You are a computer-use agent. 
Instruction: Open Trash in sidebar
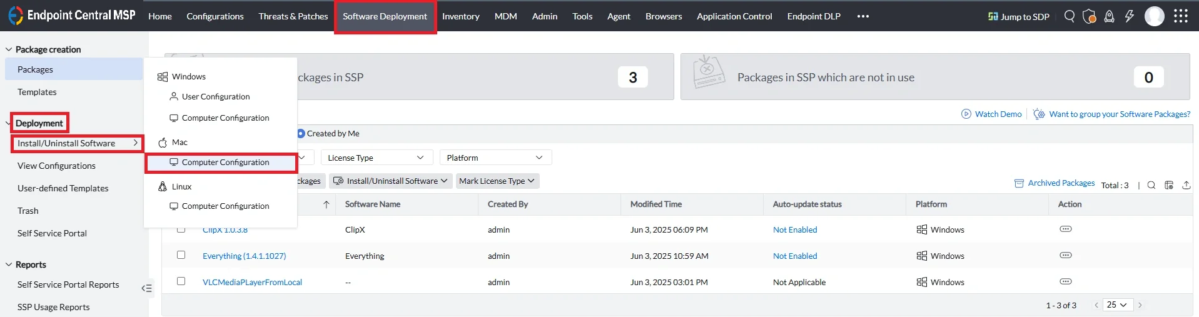28,211
